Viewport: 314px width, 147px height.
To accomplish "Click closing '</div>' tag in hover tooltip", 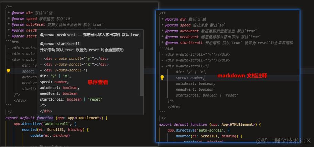I will (46, 111).
